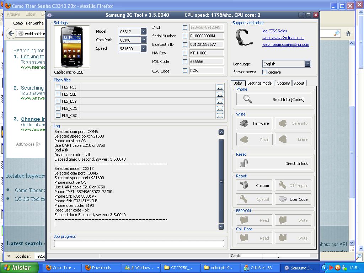Click the EEPROM Read folder icon
This screenshot has width=364, height=273.
(244, 220)
